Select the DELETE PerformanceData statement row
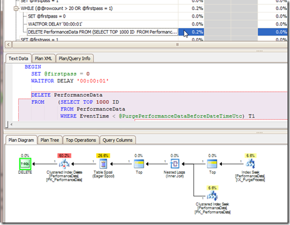This screenshot has height=225, width=290. [102, 32]
